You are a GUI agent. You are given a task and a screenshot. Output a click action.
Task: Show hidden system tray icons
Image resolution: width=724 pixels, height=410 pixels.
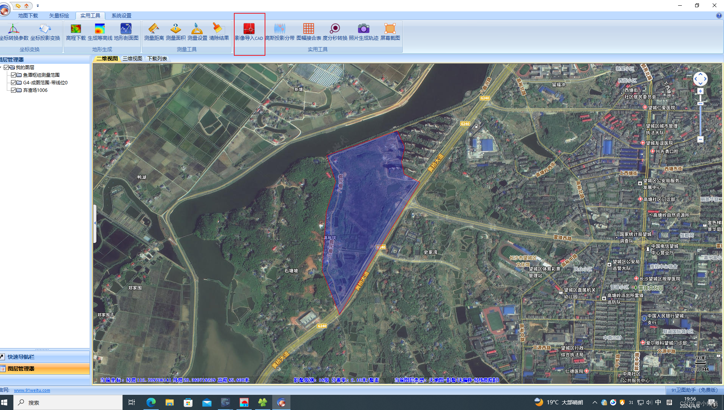click(x=595, y=402)
